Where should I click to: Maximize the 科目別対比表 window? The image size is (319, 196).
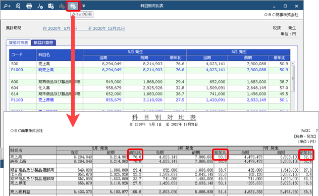[x=285, y=6]
